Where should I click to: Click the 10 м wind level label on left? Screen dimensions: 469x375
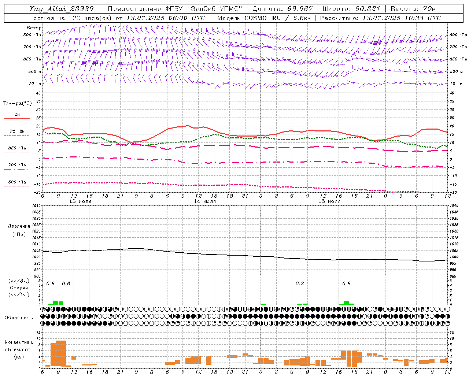pos(35,83)
